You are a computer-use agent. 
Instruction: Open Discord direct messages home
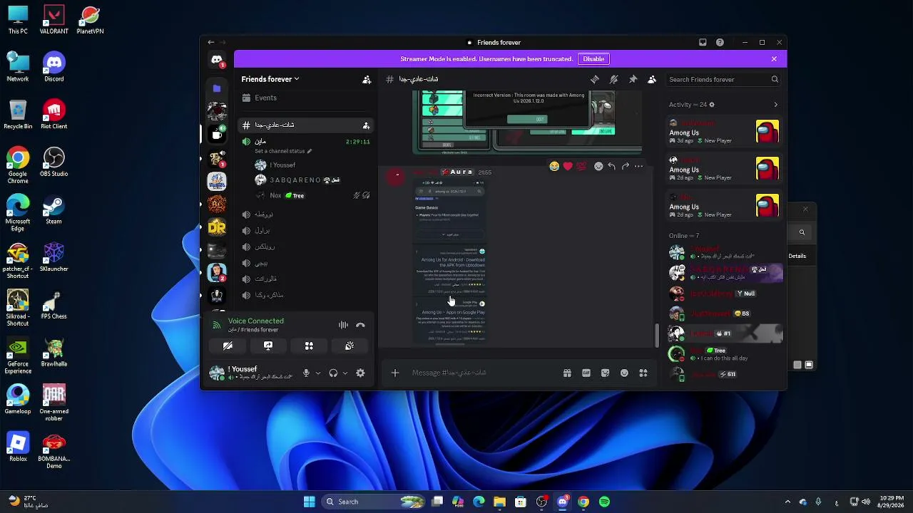pos(217,60)
